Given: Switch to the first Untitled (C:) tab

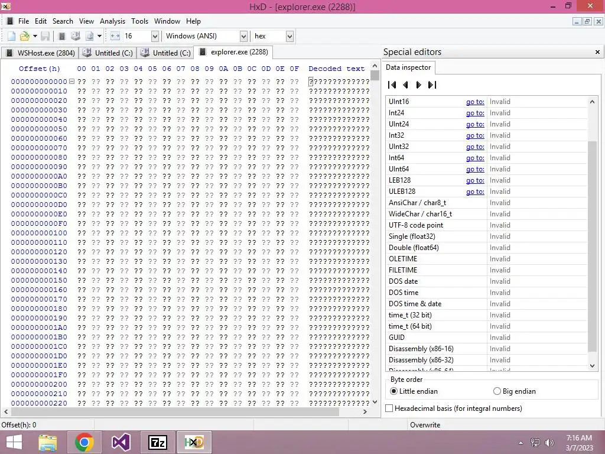Looking at the screenshot, I should pyautogui.click(x=108, y=53).
